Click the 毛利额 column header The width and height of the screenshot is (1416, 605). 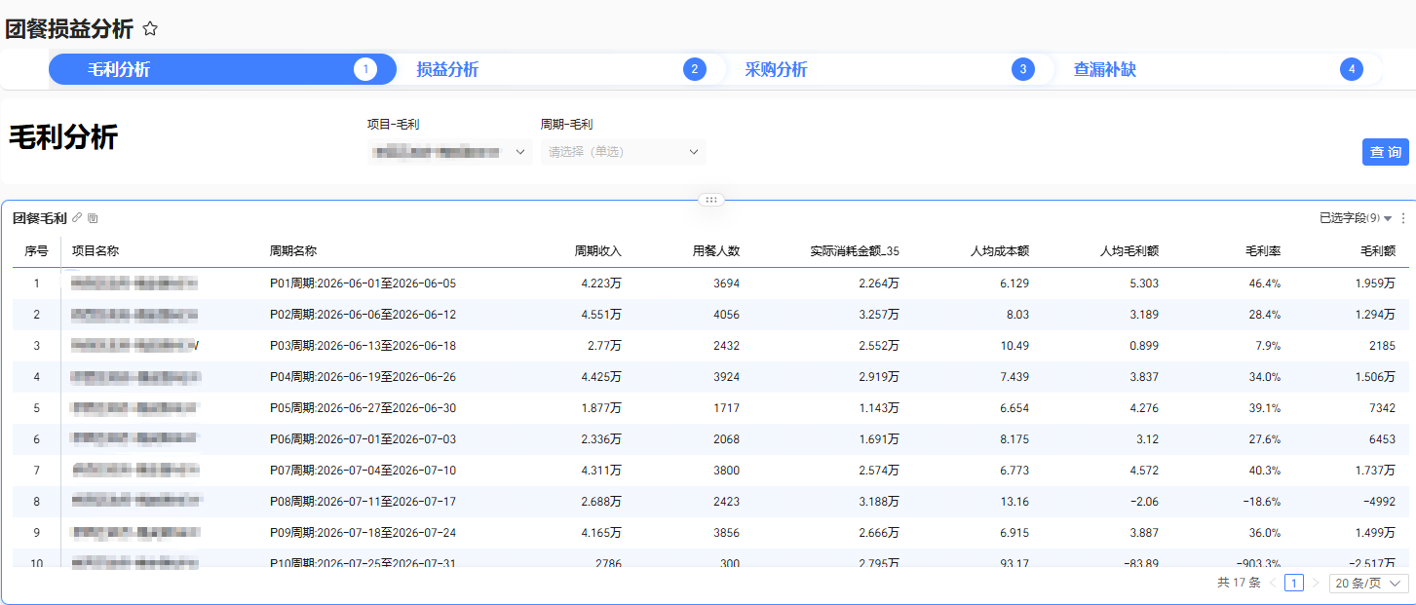coord(1378,251)
